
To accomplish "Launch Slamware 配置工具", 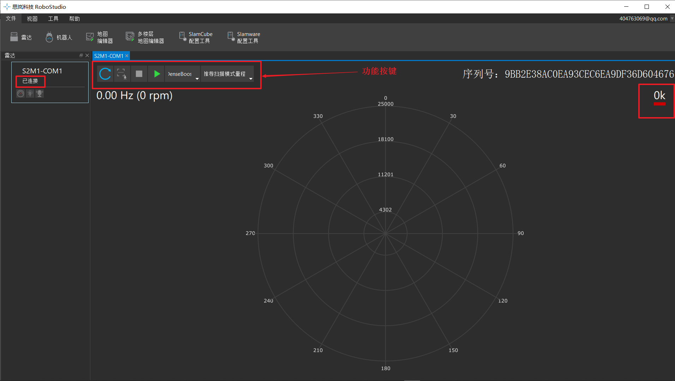I will point(244,37).
